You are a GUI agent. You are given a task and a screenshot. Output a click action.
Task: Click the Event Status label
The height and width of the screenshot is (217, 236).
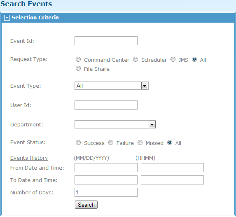(x=28, y=142)
